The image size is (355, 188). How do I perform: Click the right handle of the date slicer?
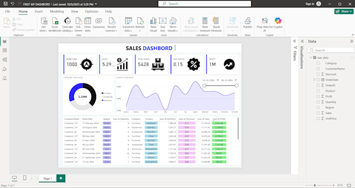click(x=236, y=85)
